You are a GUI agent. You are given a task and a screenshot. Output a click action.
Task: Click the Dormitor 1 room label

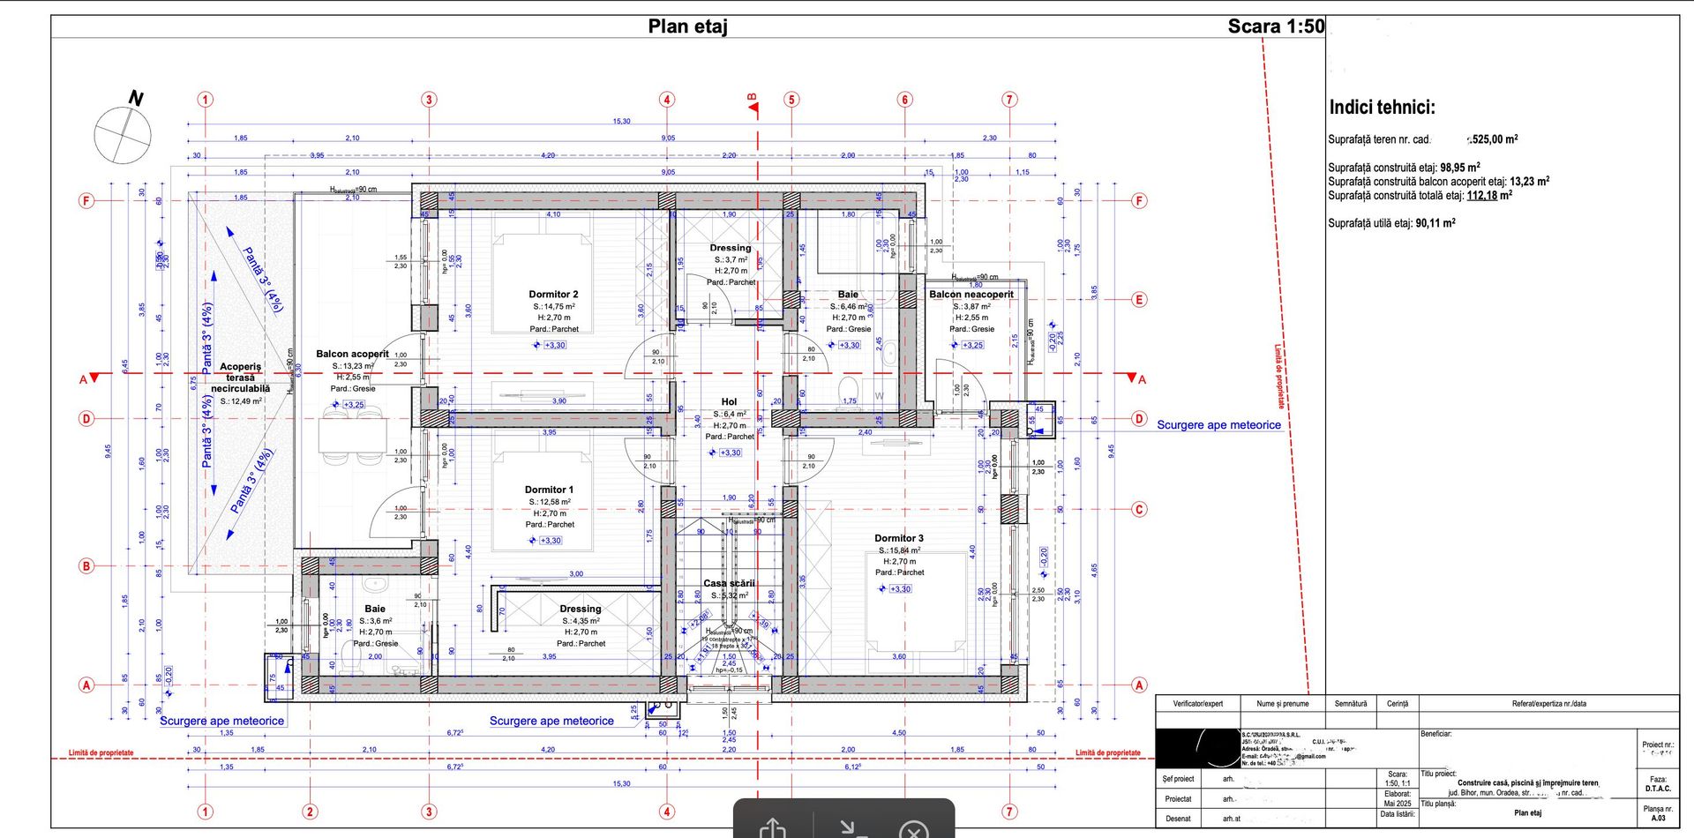549,490
